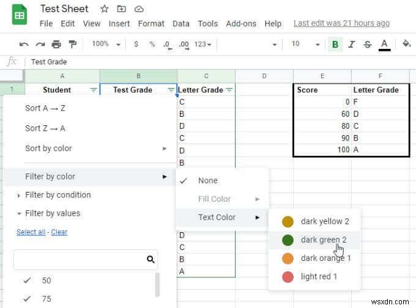Click the search magnifier in values box
The width and height of the screenshot is (416, 308).
click(150, 259)
